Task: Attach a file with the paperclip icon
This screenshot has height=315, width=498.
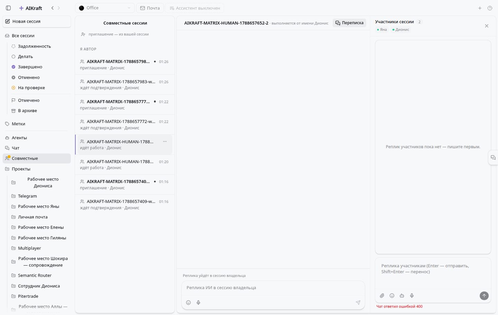Action: (382, 296)
